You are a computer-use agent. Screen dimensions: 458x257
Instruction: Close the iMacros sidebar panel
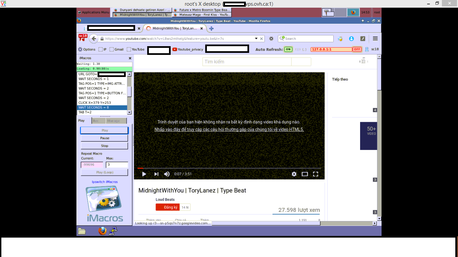[130, 58]
